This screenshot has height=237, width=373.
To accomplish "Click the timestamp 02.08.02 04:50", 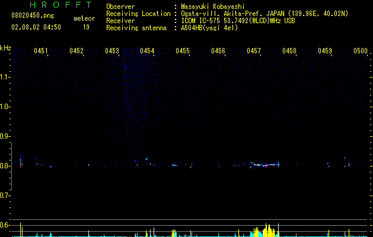I will pyautogui.click(x=36, y=27).
